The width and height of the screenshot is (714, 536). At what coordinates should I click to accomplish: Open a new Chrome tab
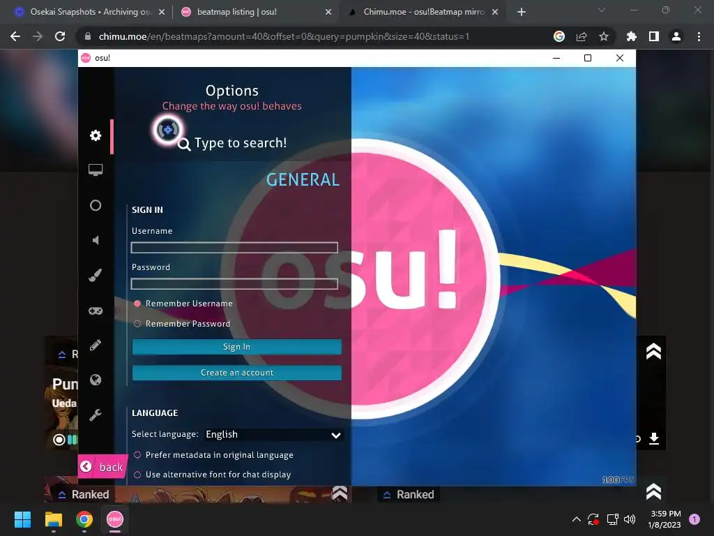(x=522, y=12)
